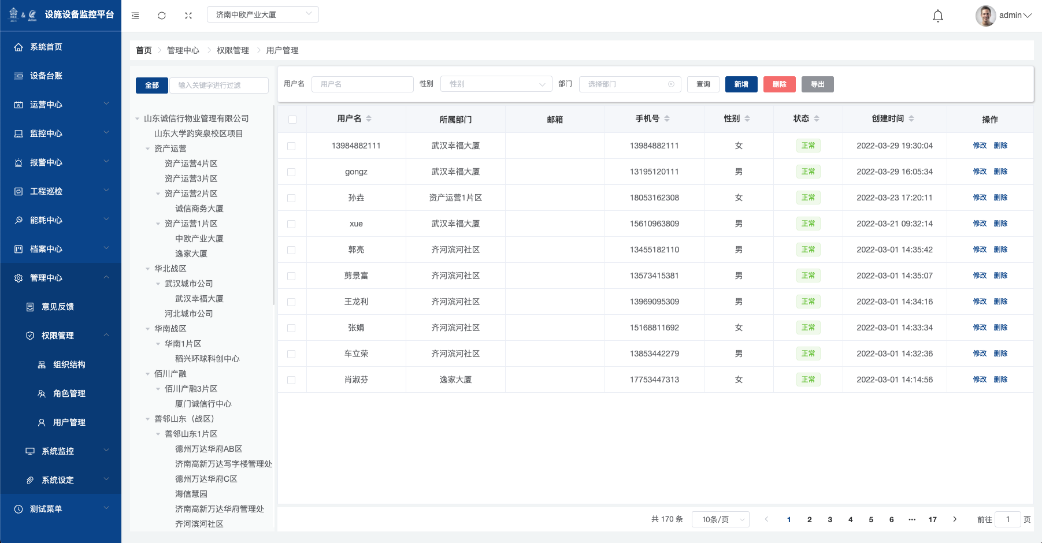Click the notification bell icon

coord(937,16)
